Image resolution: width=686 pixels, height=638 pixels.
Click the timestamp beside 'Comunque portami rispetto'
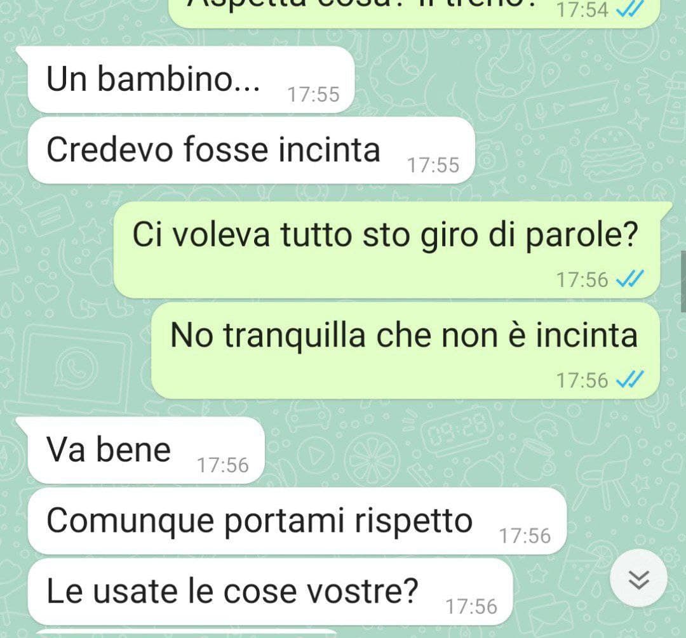(x=525, y=536)
